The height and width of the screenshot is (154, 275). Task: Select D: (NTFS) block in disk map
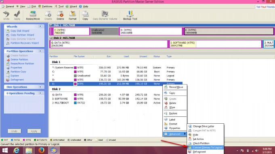pyautogui.click(x=151, y=31)
